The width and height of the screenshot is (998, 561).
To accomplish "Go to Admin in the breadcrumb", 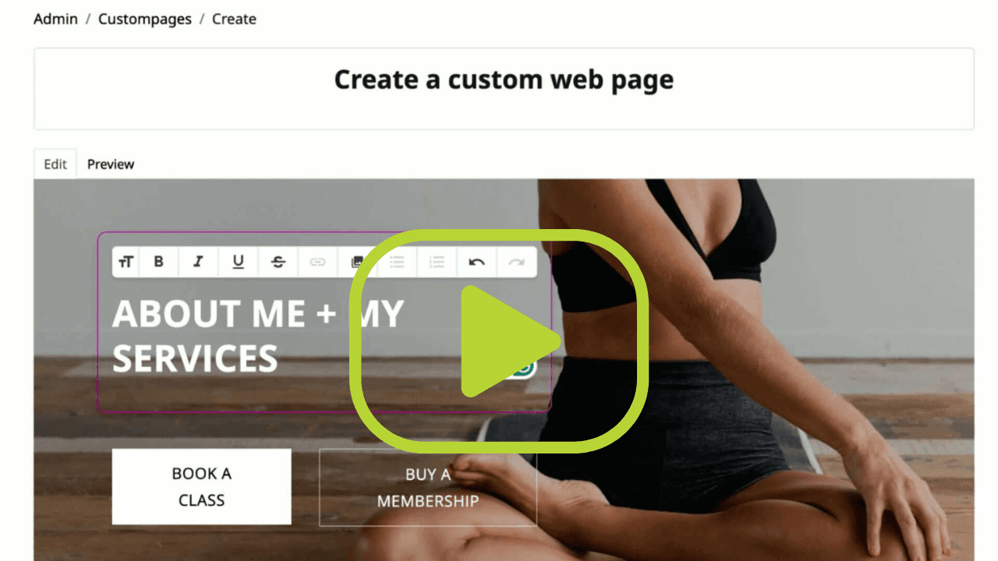I will [56, 19].
